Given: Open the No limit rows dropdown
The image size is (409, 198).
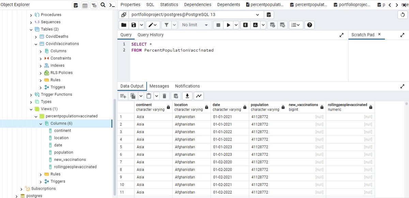Looking at the screenshot, I should click(x=195, y=25).
